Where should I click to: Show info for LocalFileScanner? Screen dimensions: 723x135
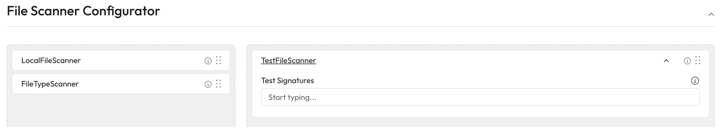[208, 61]
